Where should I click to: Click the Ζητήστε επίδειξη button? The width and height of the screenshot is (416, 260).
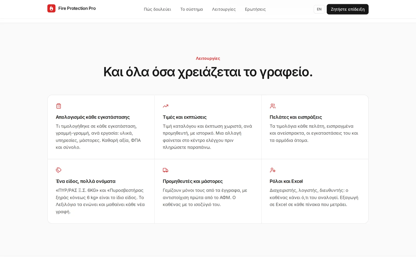click(x=348, y=9)
